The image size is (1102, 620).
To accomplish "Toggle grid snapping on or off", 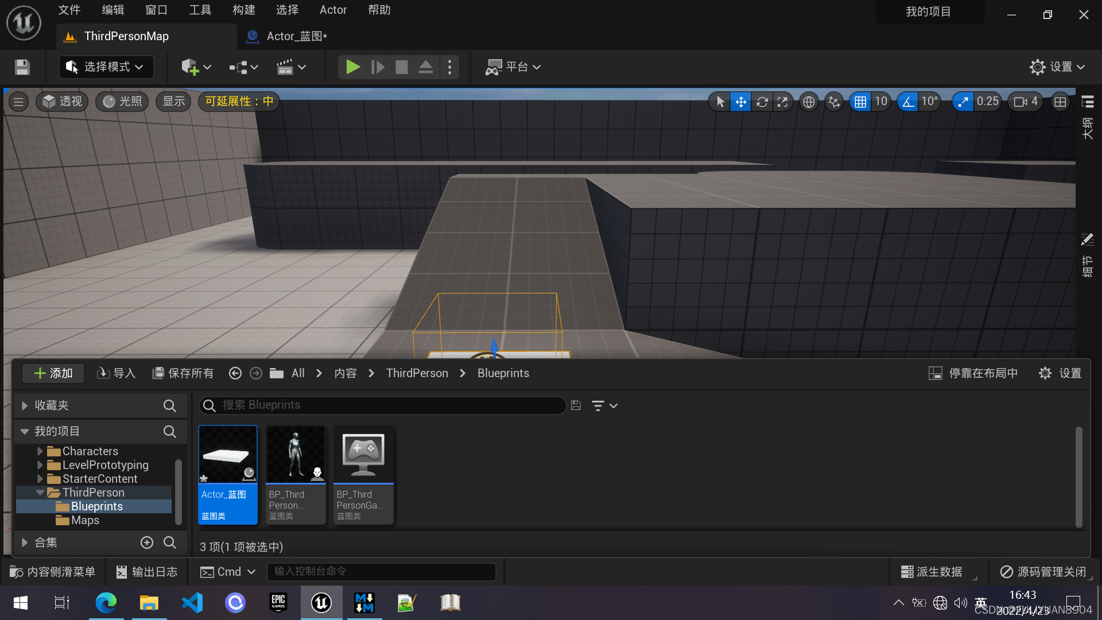I will tap(860, 102).
